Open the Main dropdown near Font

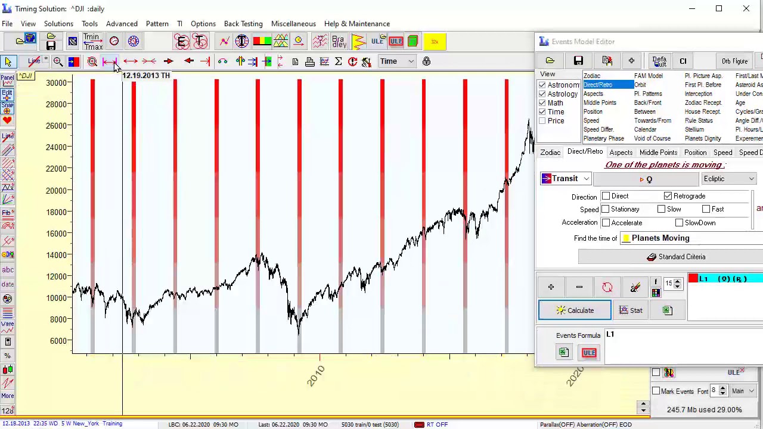(x=743, y=391)
